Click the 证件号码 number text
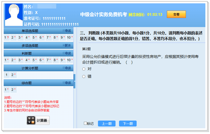 60,24
